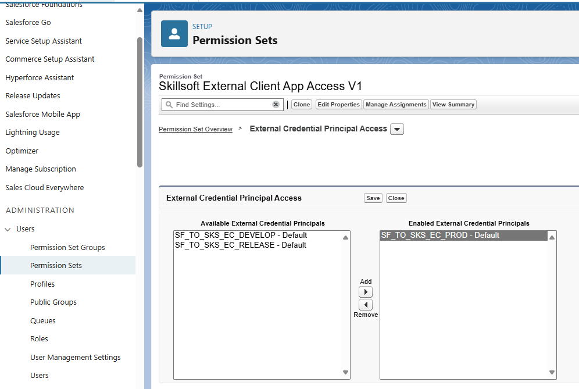This screenshot has width=579, height=389.
Task: Remove selected principal with left arrow
Action: coord(366,305)
